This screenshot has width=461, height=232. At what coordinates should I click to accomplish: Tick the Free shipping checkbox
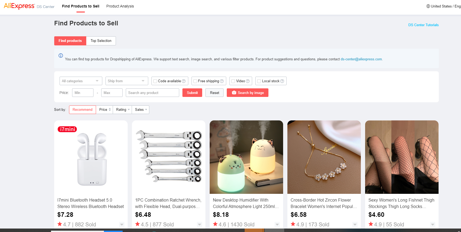pyautogui.click(x=195, y=81)
